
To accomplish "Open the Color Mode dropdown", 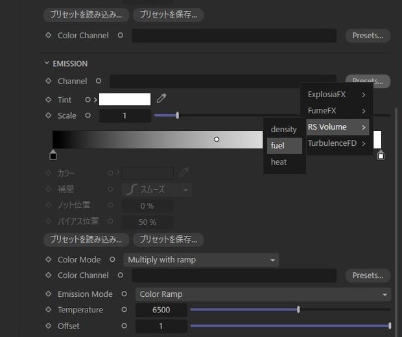I will pos(201,260).
